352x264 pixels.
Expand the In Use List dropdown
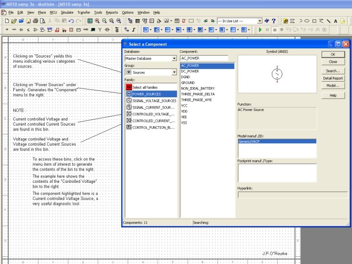click(x=260, y=21)
